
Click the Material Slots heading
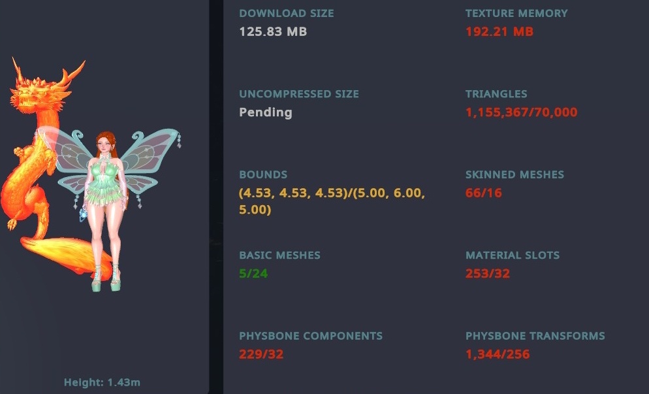[x=513, y=255]
